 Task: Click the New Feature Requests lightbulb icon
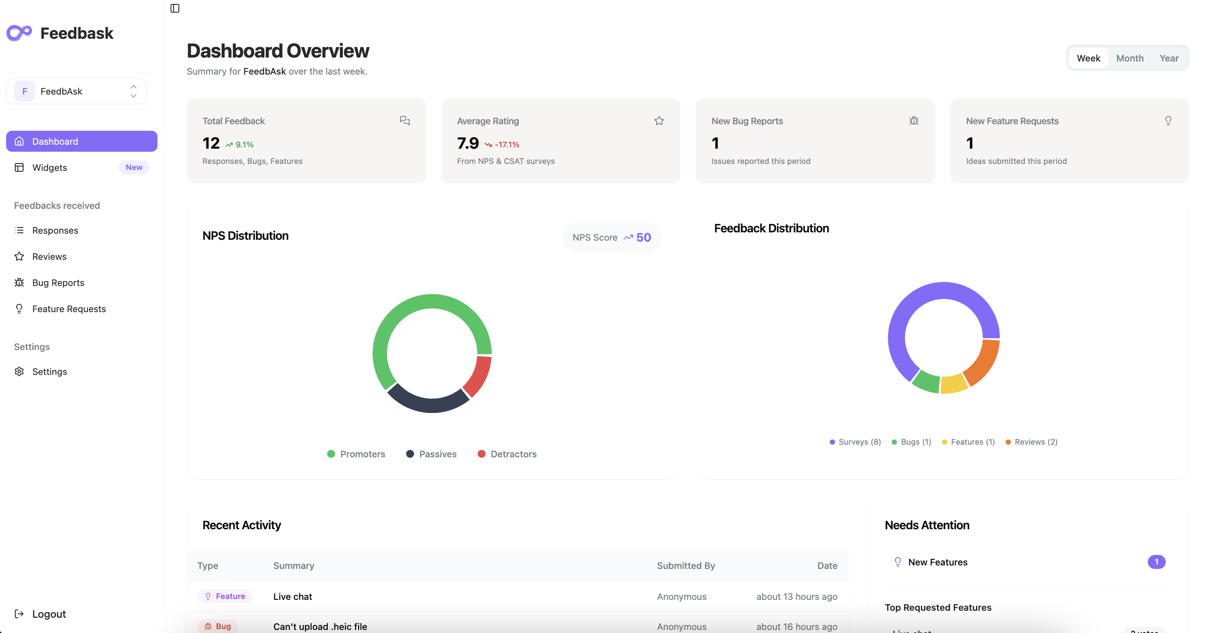1167,121
